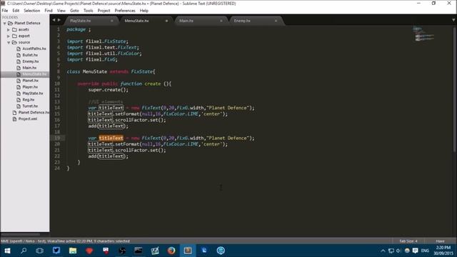Launch Firefox from the taskbar
This screenshot has width=457, height=257.
171,251
